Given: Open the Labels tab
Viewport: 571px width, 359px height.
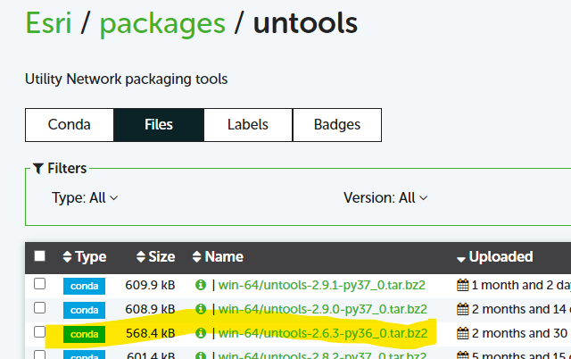Looking at the screenshot, I should 247,125.
